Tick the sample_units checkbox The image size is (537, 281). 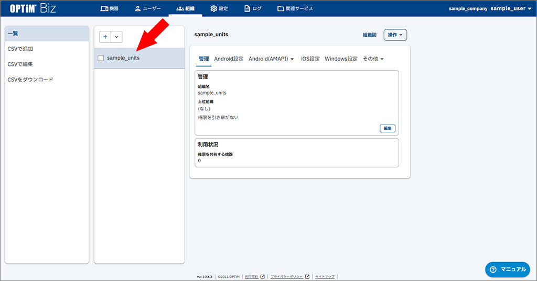(101, 58)
